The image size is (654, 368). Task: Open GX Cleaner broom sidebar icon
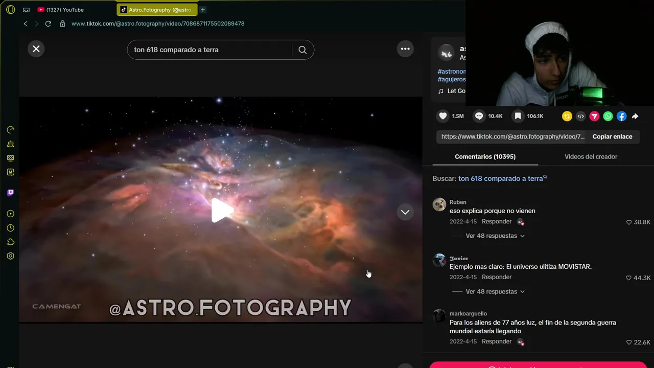click(10, 144)
